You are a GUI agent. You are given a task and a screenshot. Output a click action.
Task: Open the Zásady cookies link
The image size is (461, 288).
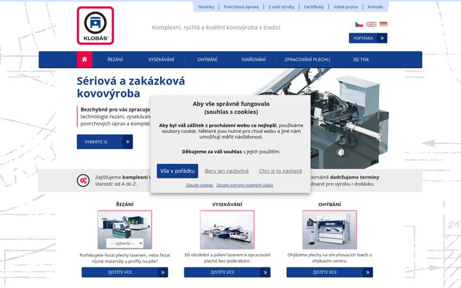200,185
